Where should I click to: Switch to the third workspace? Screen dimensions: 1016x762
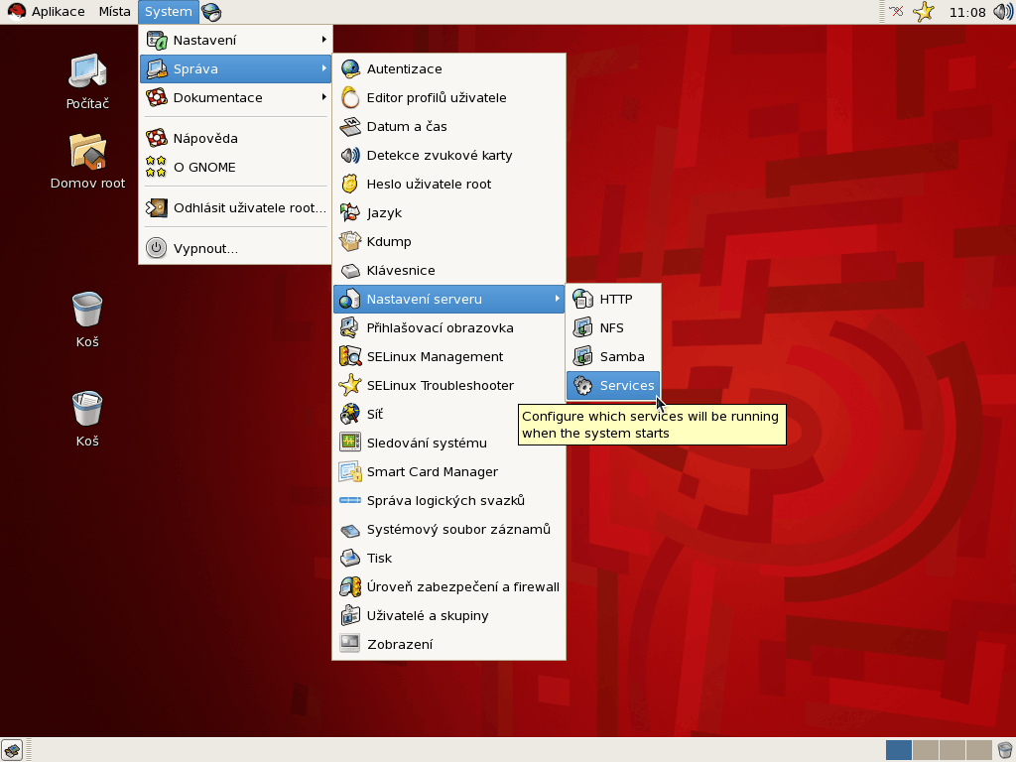coord(952,750)
